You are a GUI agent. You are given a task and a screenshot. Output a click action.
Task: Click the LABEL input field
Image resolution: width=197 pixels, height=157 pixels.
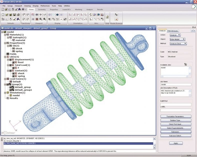coord(176,110)
